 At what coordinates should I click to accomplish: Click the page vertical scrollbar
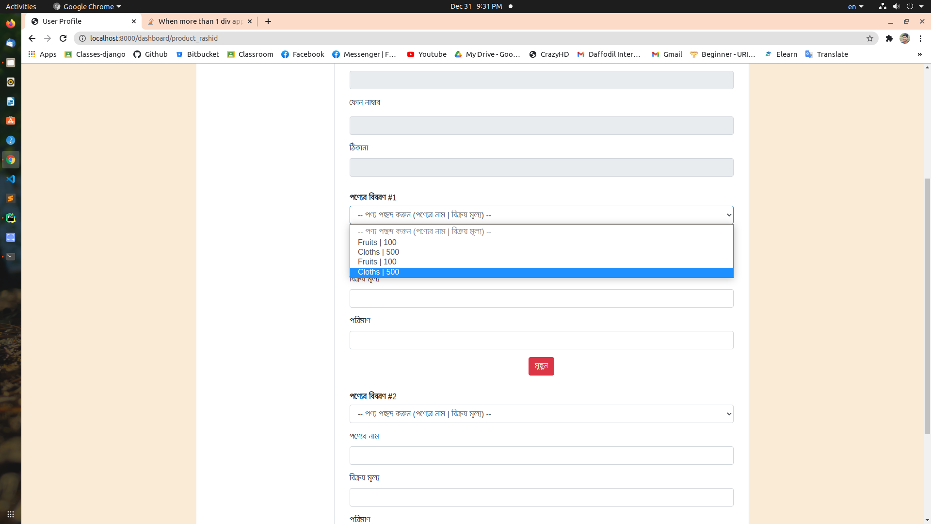tap(927, 306)
